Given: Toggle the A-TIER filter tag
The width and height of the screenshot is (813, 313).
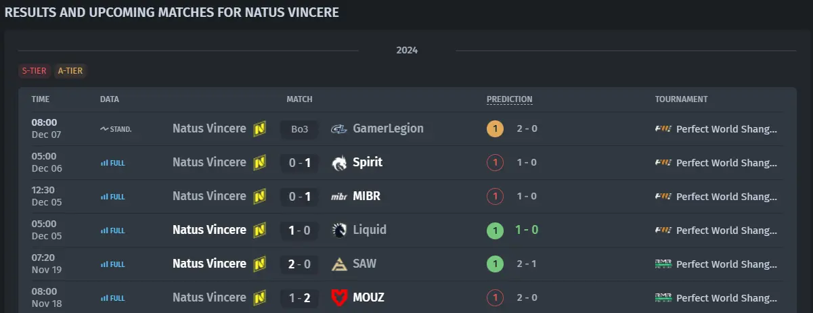Looking at the screenshot, I should [70, 70].
